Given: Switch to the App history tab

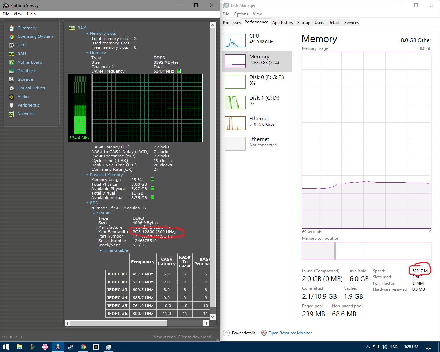Looking at the screenshot, I should 283,23.
